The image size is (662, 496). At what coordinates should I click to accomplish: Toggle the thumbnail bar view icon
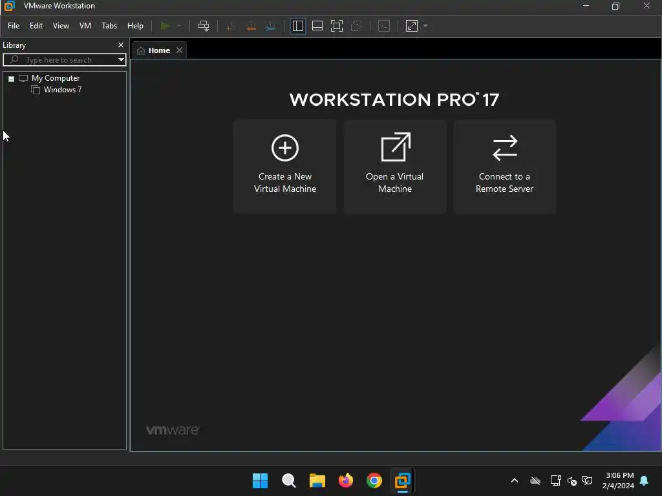(x=317, y=26)
